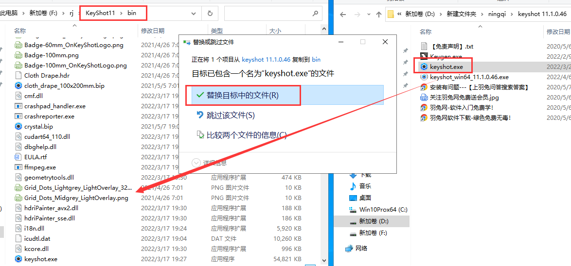Select hdriPainter_sse.dll file

50,218
